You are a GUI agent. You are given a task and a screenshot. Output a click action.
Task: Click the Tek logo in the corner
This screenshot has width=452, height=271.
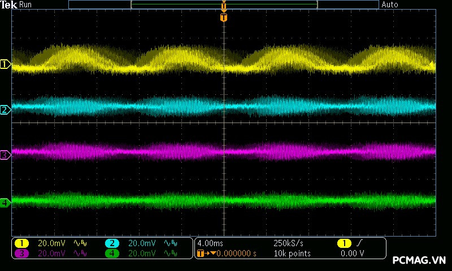[x=9, y=5]
